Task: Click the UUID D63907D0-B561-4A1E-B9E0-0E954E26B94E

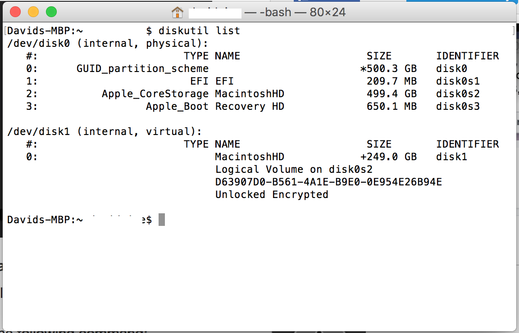Action: pyautogui.click(x=328, y=182)
